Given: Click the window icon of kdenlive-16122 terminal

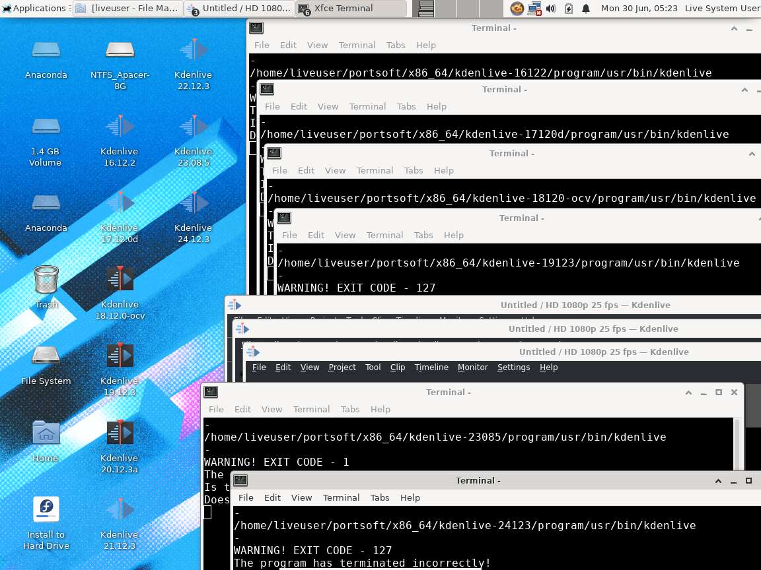Looking at the screenshot, I should [x=256, y=28].
